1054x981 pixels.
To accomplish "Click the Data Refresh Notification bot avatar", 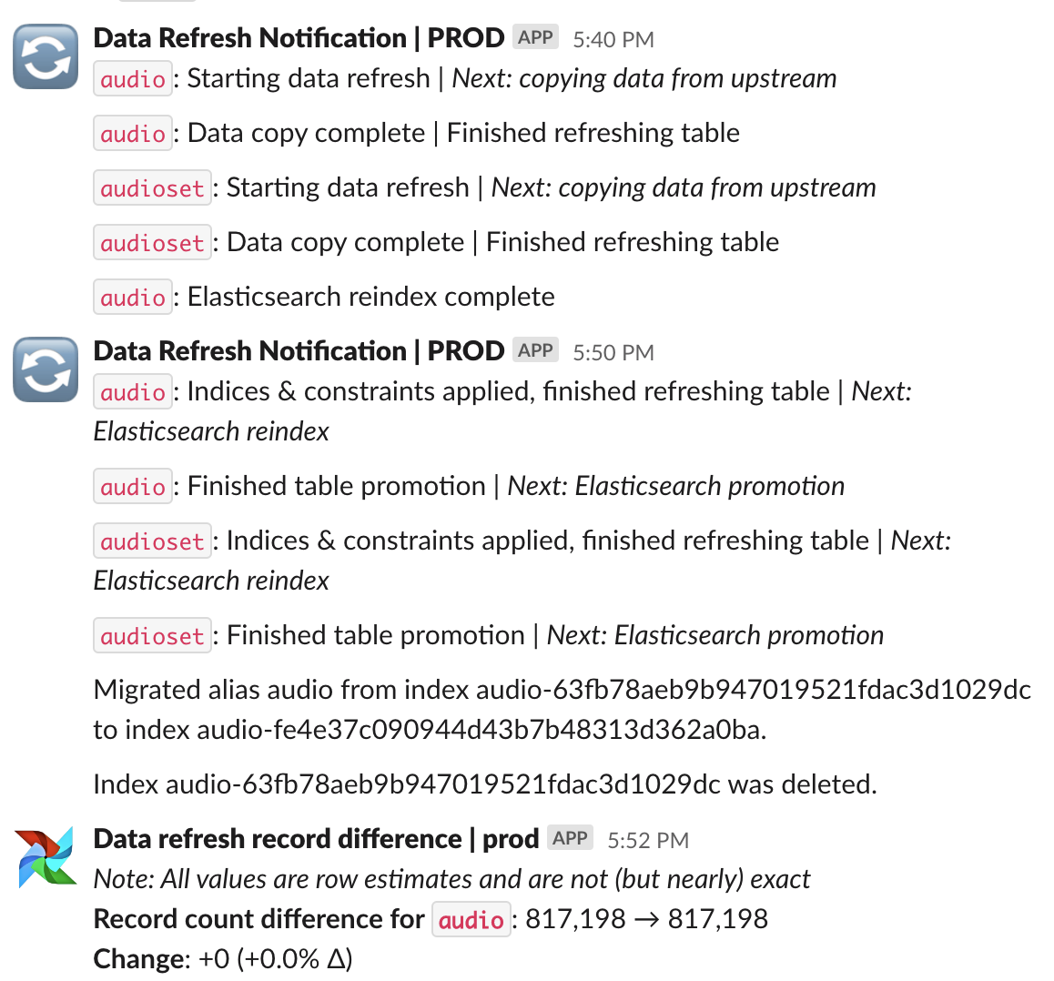I will pos(45,56).
